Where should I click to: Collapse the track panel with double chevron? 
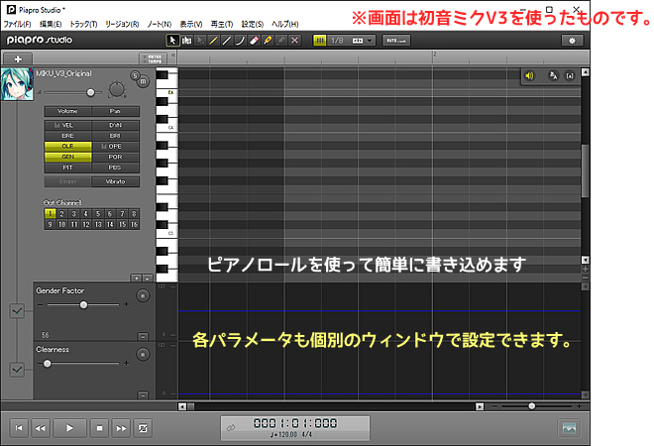[x=173, y=56]
